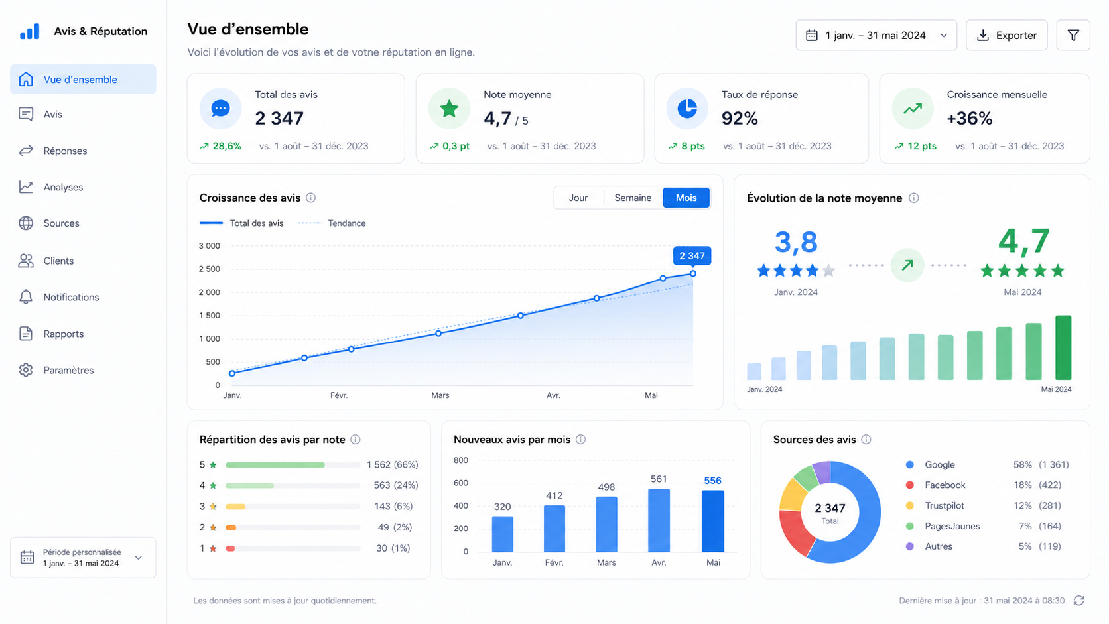Click the green PagesJaunes legend dot

(910, 527)
